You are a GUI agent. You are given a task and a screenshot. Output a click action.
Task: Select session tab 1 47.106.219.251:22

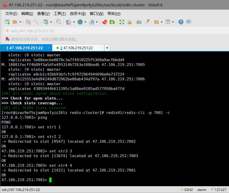click(x=25, y=48)
